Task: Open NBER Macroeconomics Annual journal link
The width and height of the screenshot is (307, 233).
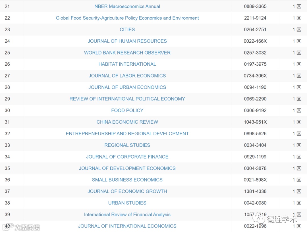Action: pyautogui.click(x=127, y=7)
